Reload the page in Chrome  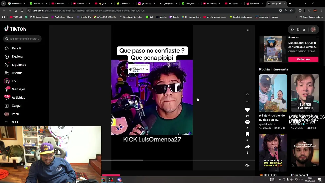pyautogui.click(x=16, y=11)
